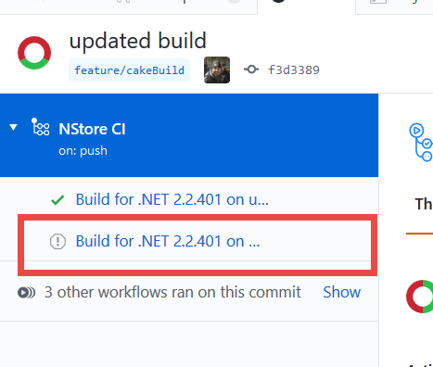433x367 pixels.
Task: Select the NStore CI workflow heading
Action: click(x=92, y=129)
